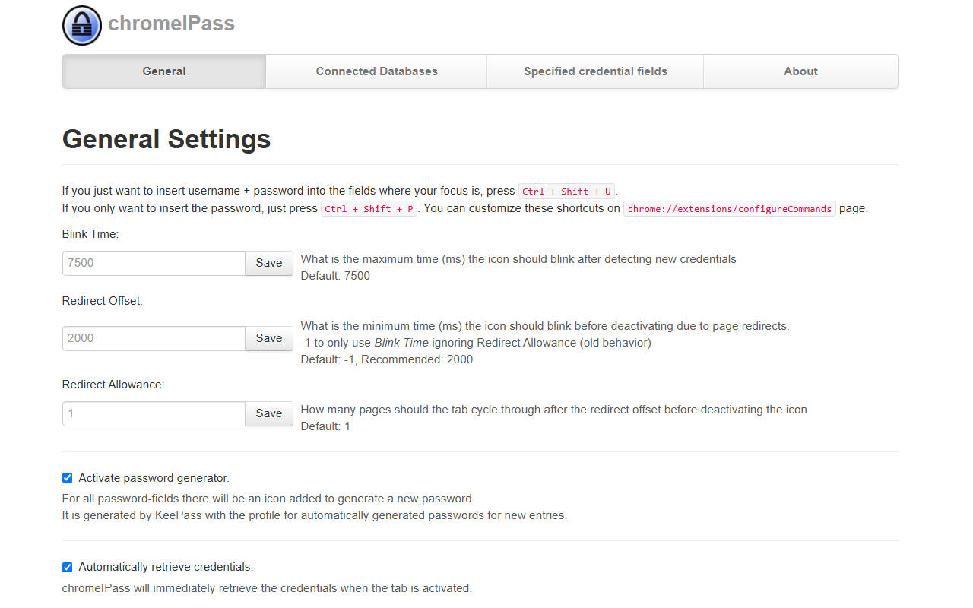Screen dimensions: 973x608
Task: Select the Redirect Offset input field
Action: [153, 338]
